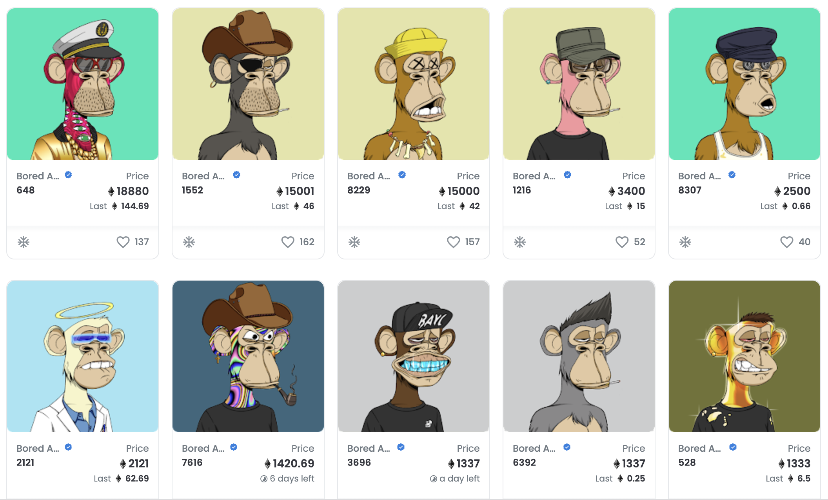Favorite Bored Ape 1216 with the heart

(622, 242)
